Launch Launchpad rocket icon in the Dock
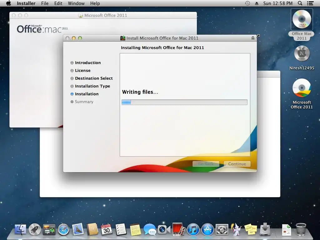320x240 pixels. tap(35, 229)
